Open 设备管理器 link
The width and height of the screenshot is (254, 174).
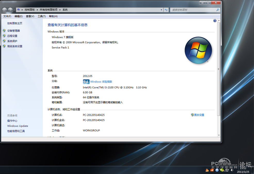14,31
